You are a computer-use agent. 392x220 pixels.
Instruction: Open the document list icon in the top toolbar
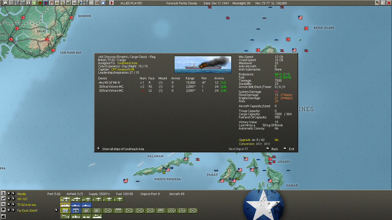click(x=11, y=3)
